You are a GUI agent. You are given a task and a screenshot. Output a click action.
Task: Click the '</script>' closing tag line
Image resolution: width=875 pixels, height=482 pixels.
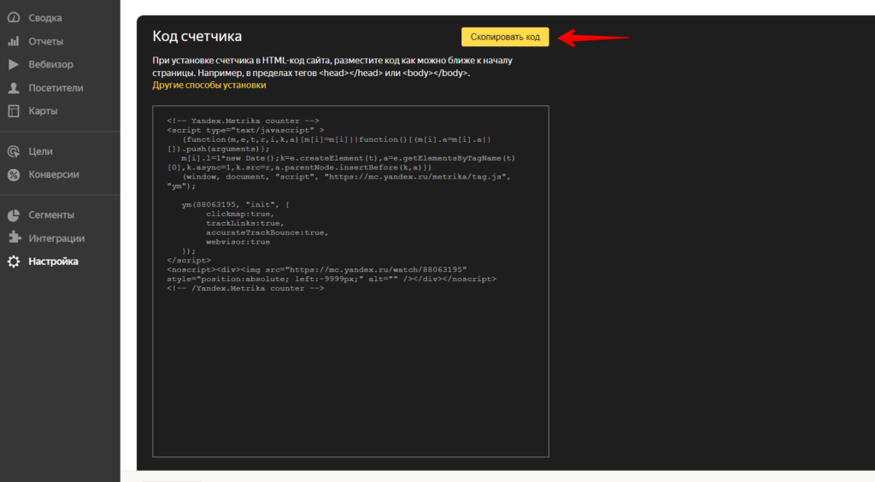pos(189,261)
